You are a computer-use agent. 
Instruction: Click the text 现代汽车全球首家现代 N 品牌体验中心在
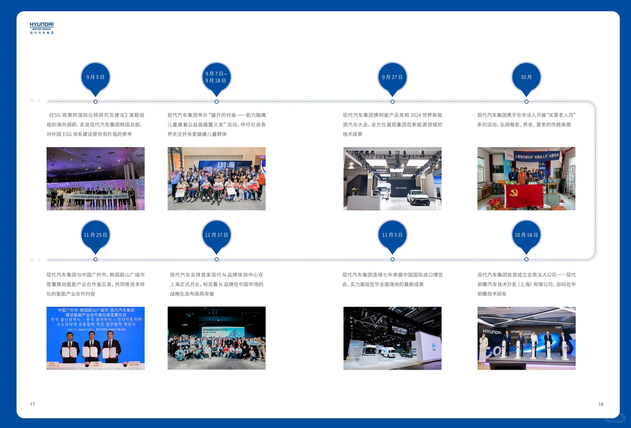pyautogui.click(x=217, y=275)
